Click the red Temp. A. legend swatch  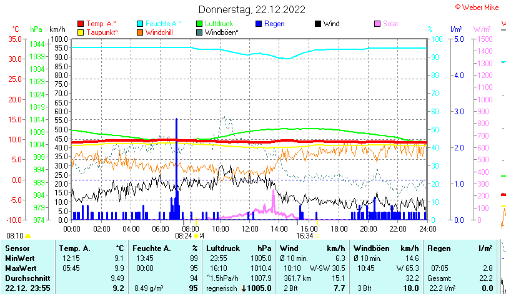click(x=80, y=24)
